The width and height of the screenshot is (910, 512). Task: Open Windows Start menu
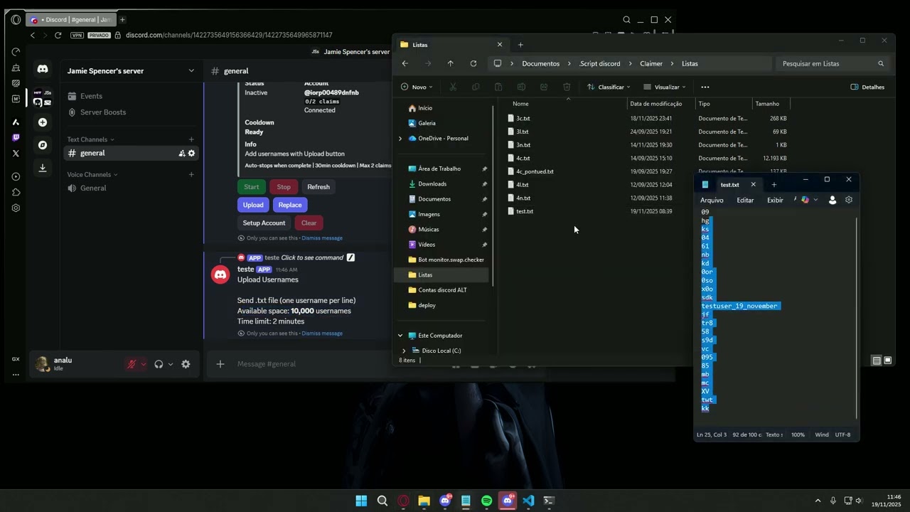(x=361, y=501)
